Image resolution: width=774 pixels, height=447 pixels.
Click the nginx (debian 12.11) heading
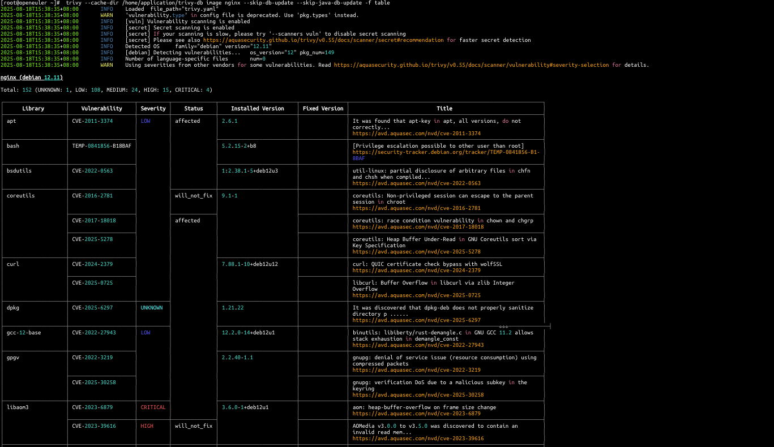click(32, 78)
